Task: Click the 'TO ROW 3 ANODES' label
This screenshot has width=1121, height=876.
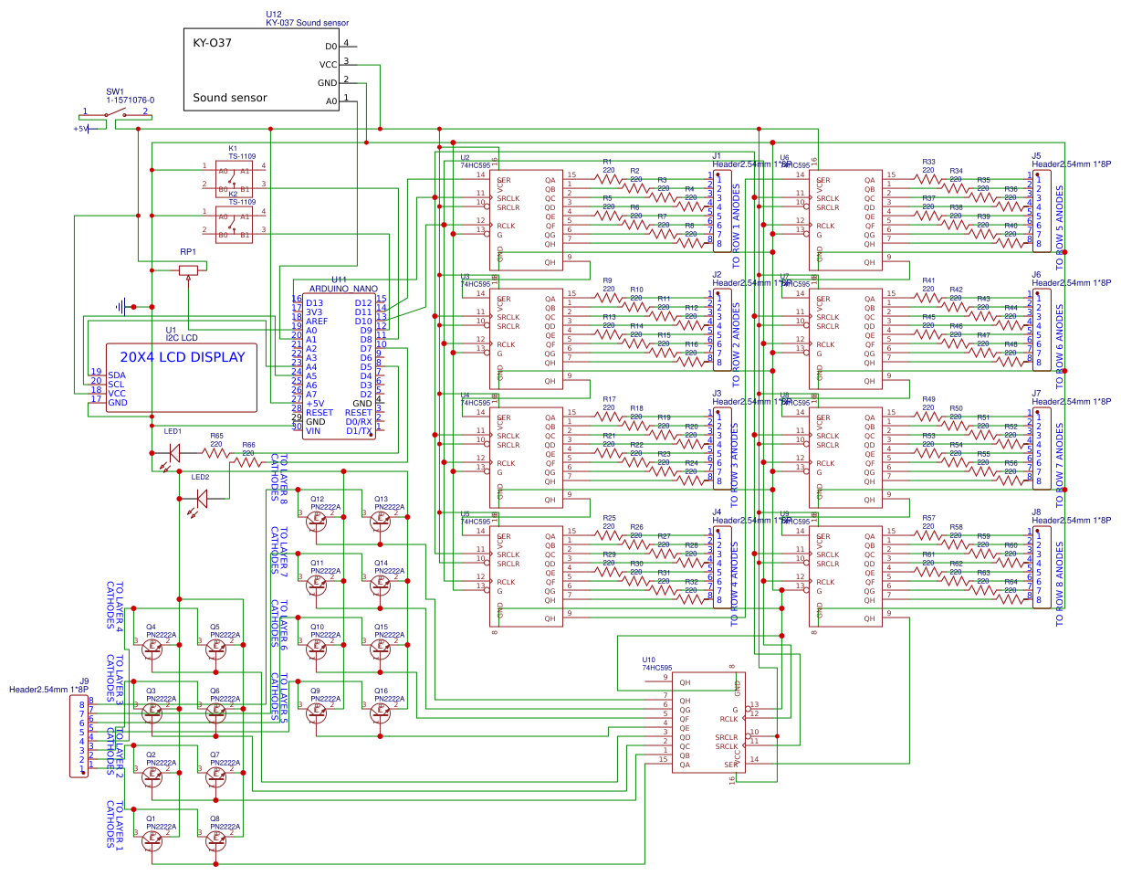Action: (736, 463)
